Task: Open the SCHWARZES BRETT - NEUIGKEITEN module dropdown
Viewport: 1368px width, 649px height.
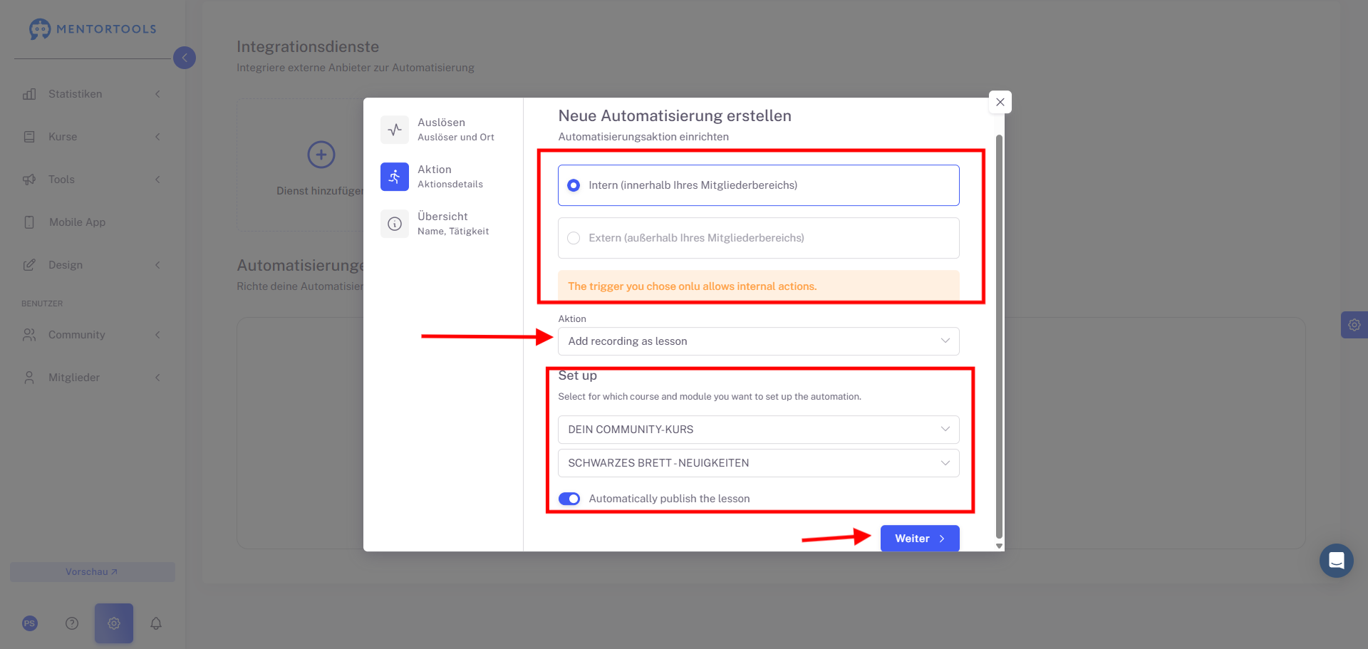Action: (759, 463)
